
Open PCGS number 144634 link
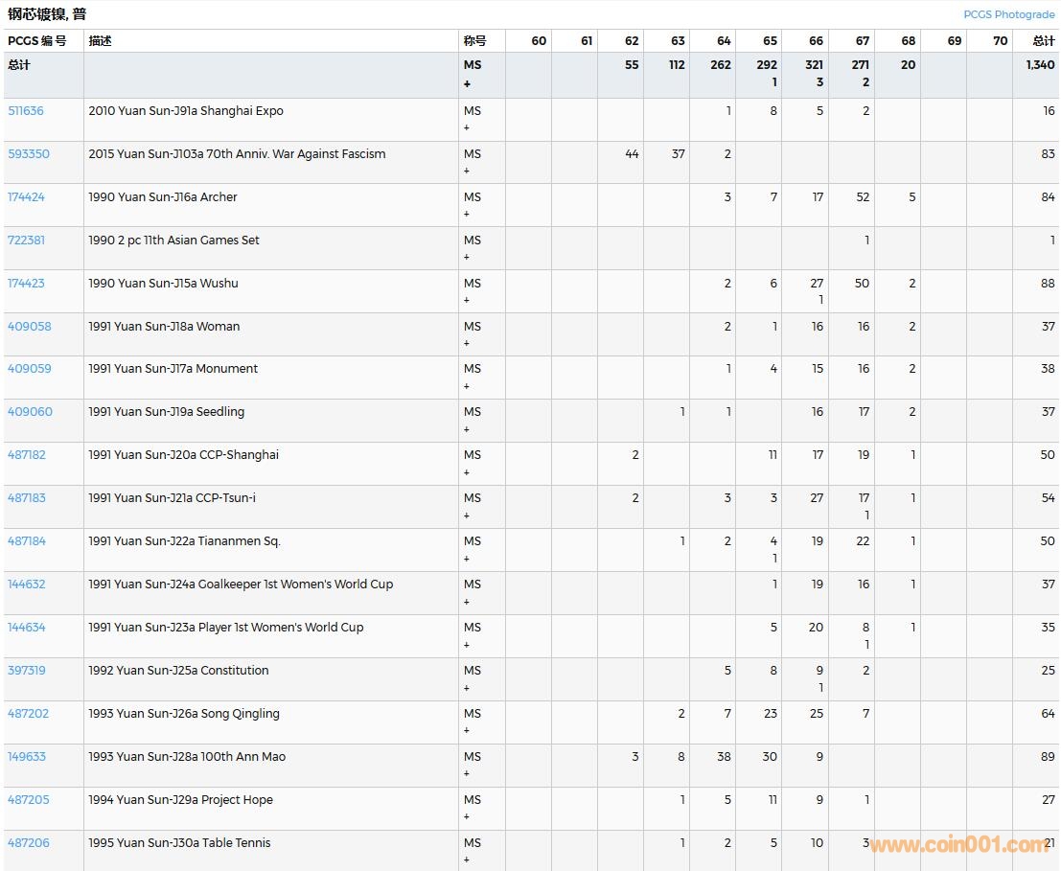click(27, 628)
